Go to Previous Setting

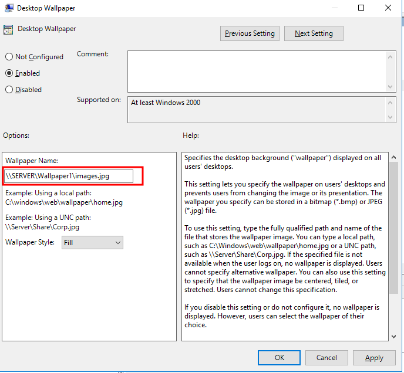point(250,33)
